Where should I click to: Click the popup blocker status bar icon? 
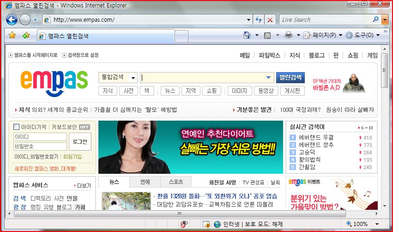[x=184, y=224]
